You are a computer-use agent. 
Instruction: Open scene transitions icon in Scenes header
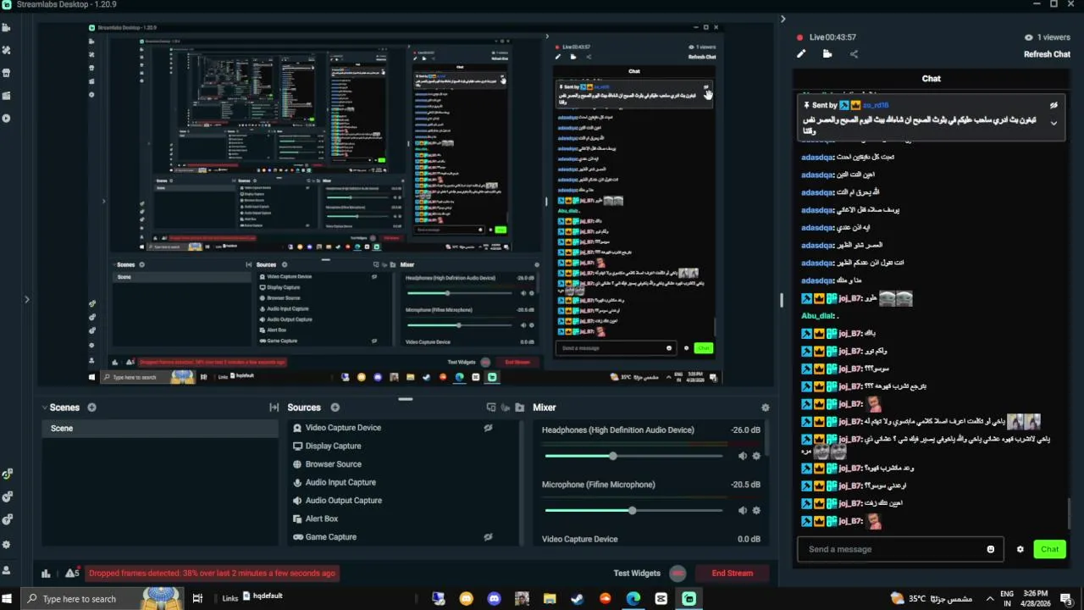pos(274,408)
